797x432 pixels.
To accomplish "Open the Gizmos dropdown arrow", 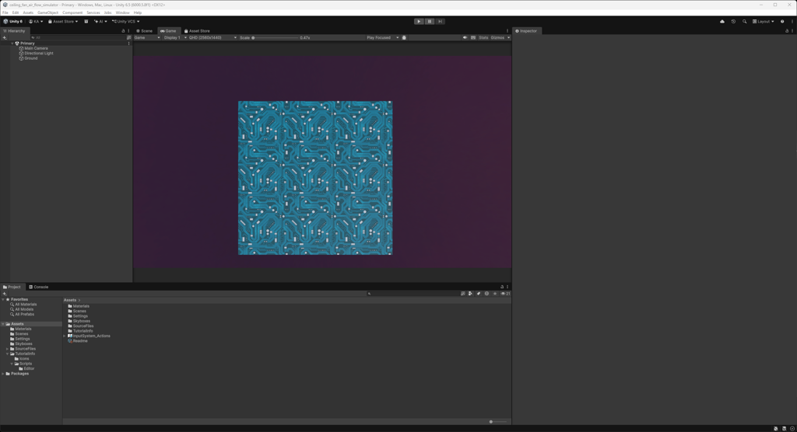I will pyautogui.click(x=508, y=37).
